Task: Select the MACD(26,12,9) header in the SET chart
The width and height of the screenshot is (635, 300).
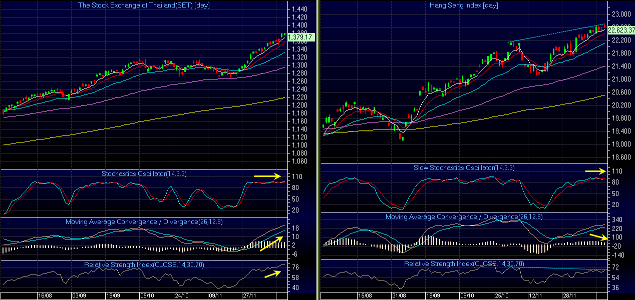Action: pyautogui.click(x=144, y=221)
